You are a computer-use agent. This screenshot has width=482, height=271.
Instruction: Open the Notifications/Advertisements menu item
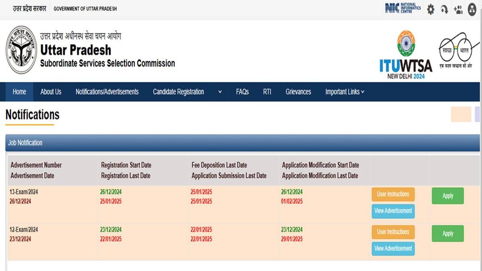pos(107,92)
